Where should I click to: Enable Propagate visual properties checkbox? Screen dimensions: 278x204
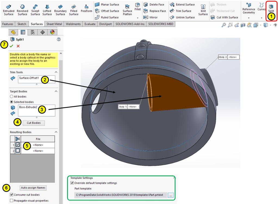click(x=12, y=200)
